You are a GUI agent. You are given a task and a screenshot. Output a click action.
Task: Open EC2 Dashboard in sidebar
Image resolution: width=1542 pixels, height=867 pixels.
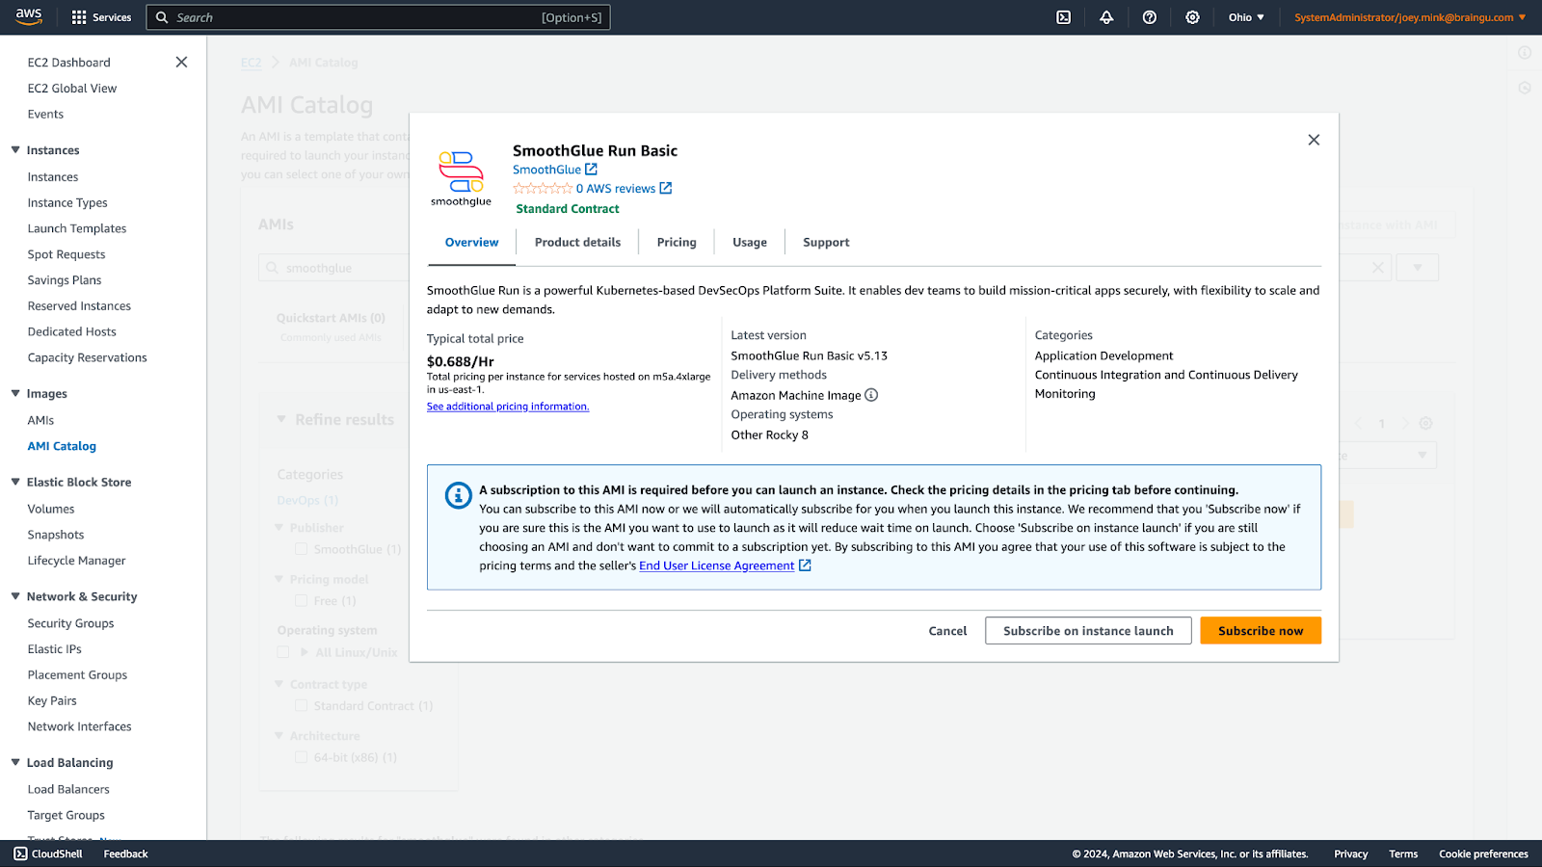click(x=69, y=63)
